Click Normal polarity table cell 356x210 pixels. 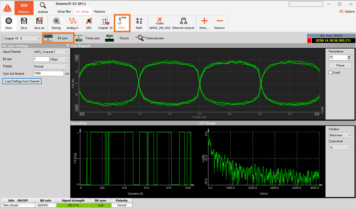coord(122,205)
